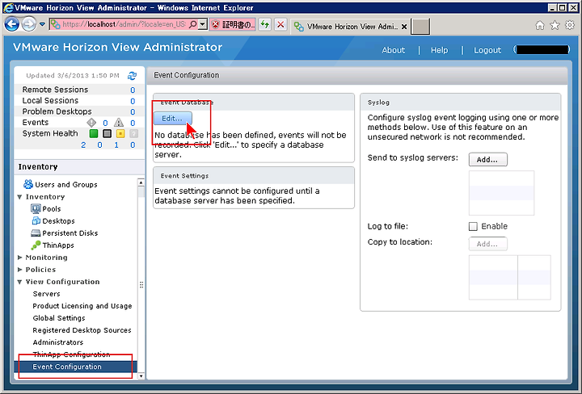The width and height of the screenshot is (582, 394).
Task: Click the System Health count 1
Action: 116,145
